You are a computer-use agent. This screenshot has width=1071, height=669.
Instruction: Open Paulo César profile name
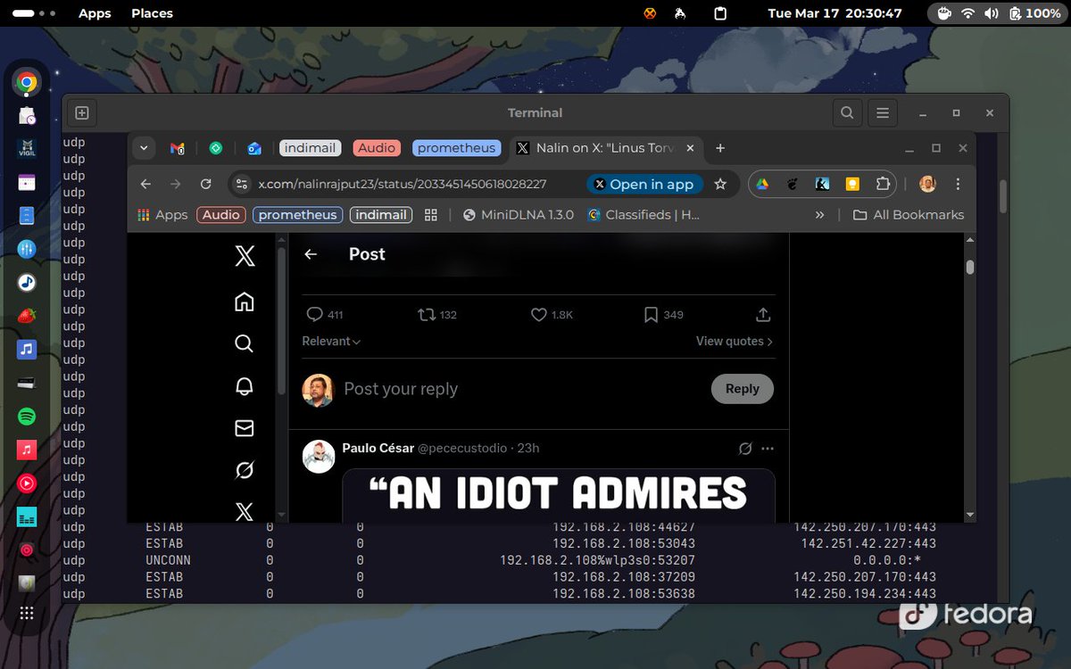point(378,448)
